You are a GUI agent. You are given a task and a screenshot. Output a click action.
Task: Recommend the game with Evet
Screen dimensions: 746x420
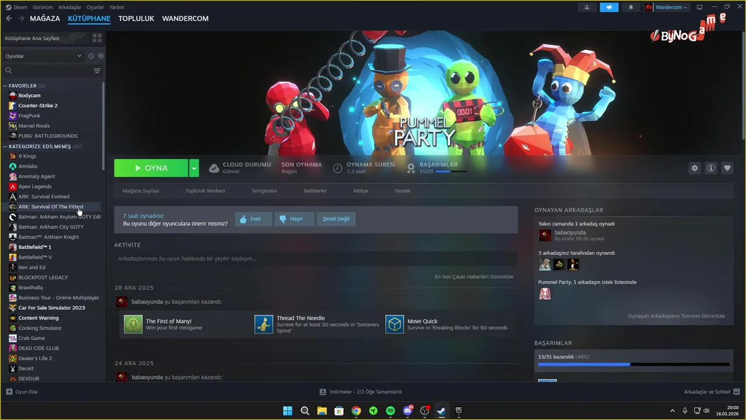pyautogui.click(x=254, y=219)
